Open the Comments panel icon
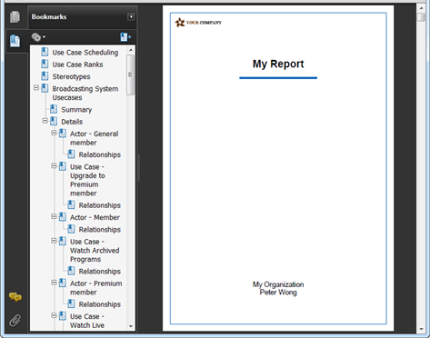430x338 pixels. click(x=15, y=297)
